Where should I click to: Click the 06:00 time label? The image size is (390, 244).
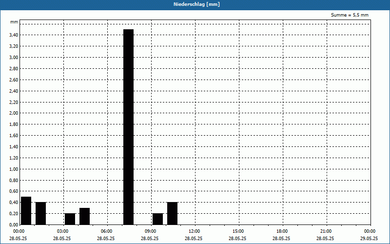coord(106,231)
